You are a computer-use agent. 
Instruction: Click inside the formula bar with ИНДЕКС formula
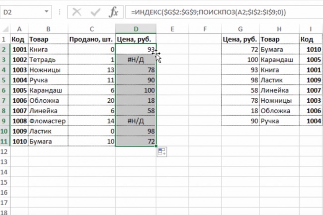224,11
